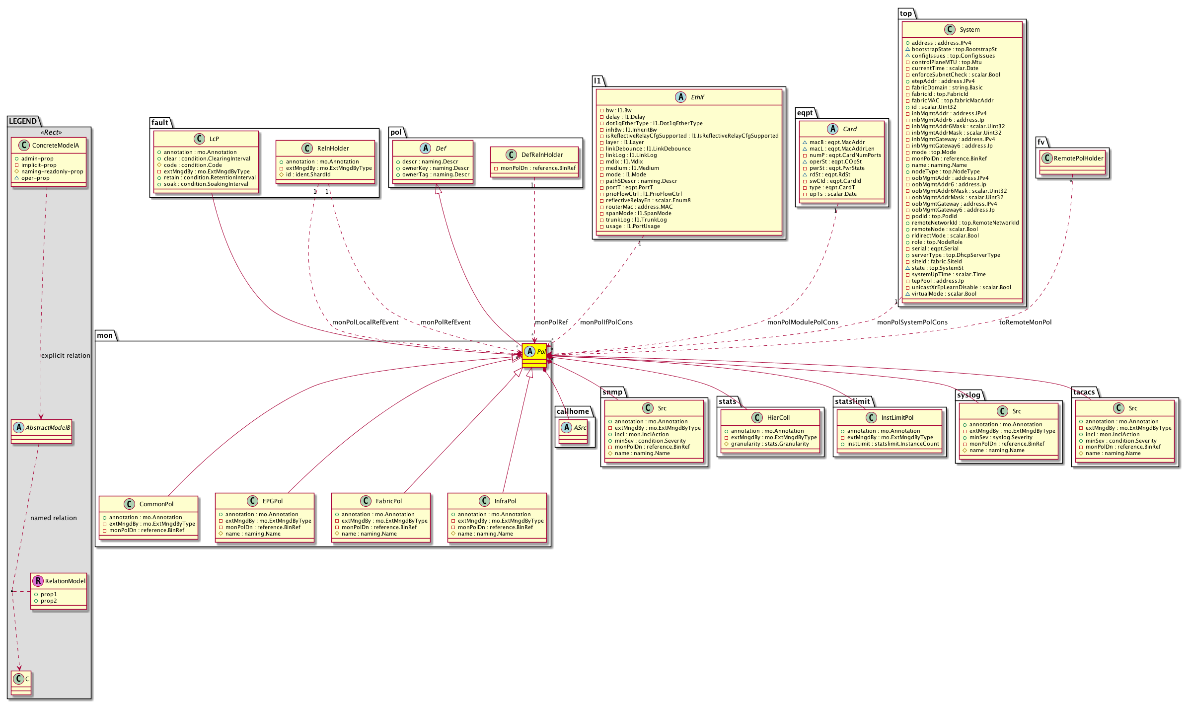This screenshot has width=1189, height=704.
Task: Click the abstract A icon of EthIf
Action: click(x=680, y=97)
